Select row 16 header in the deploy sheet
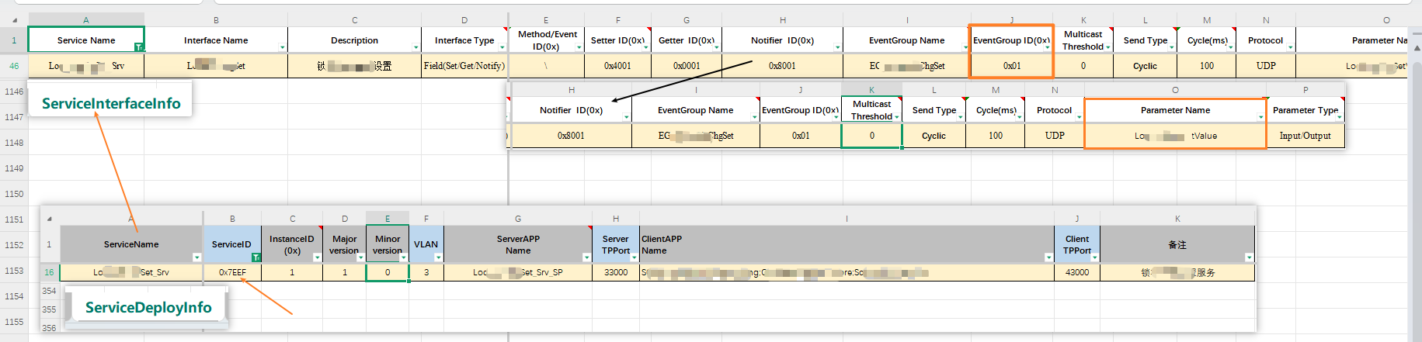 click(49, 272)
